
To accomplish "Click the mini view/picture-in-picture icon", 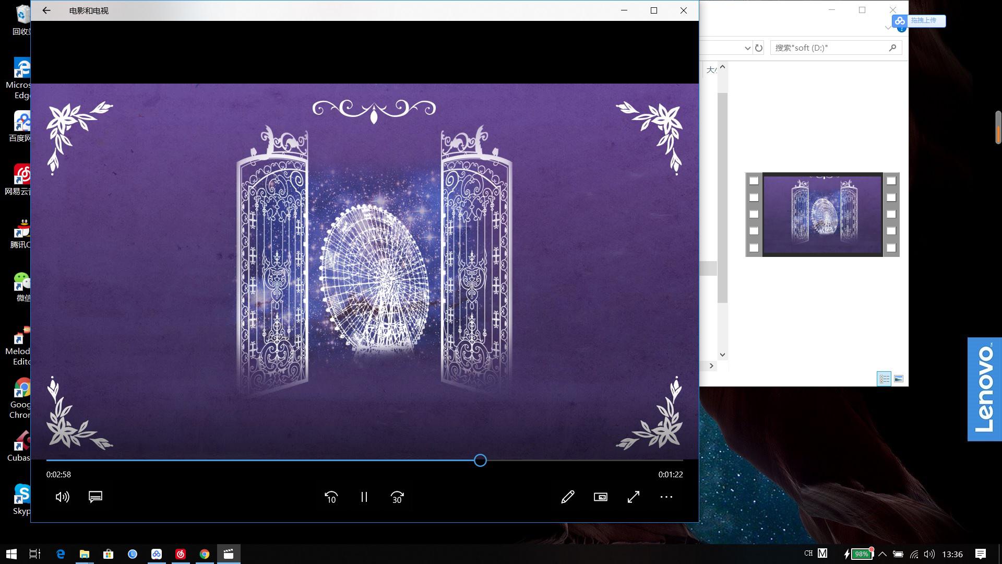I will pyautogui.click(x=601, y=497).
